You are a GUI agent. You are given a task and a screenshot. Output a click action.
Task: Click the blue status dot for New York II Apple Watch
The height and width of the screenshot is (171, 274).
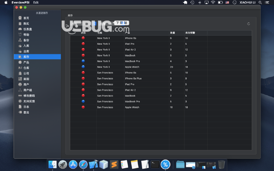pos(83,67)
